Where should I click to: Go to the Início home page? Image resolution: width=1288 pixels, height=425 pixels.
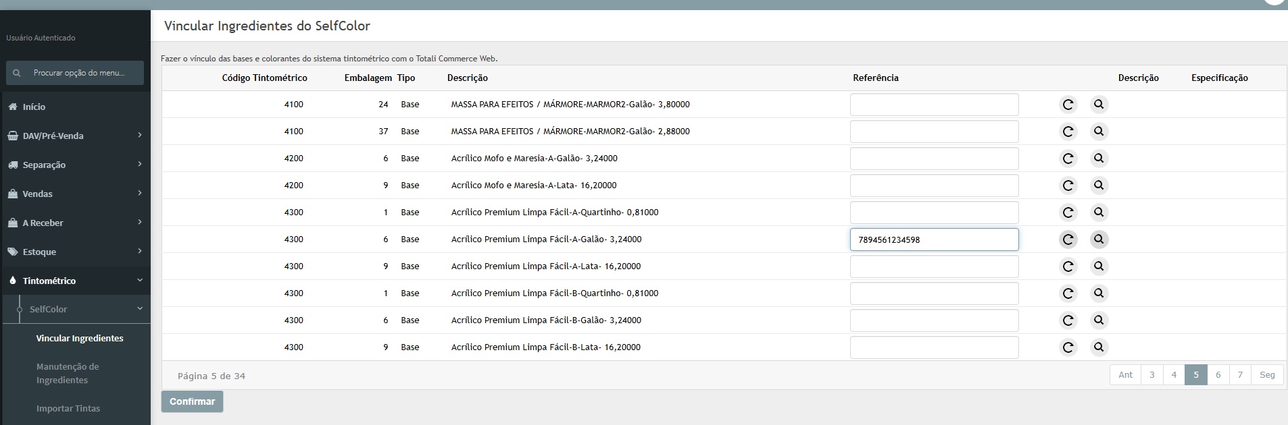coord(34,107)
